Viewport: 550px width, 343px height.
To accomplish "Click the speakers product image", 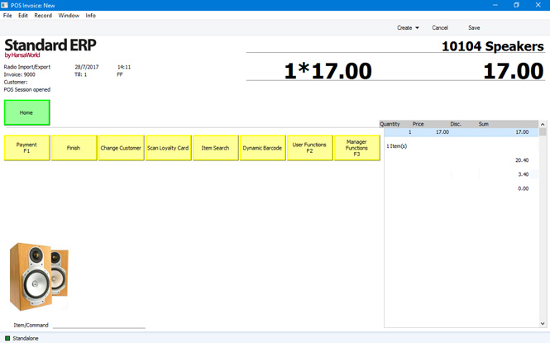I will (x=39, y=276).
